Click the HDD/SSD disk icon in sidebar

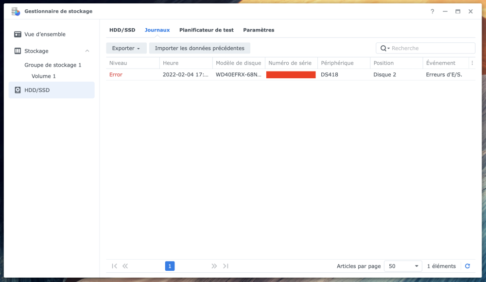point(17,90)
